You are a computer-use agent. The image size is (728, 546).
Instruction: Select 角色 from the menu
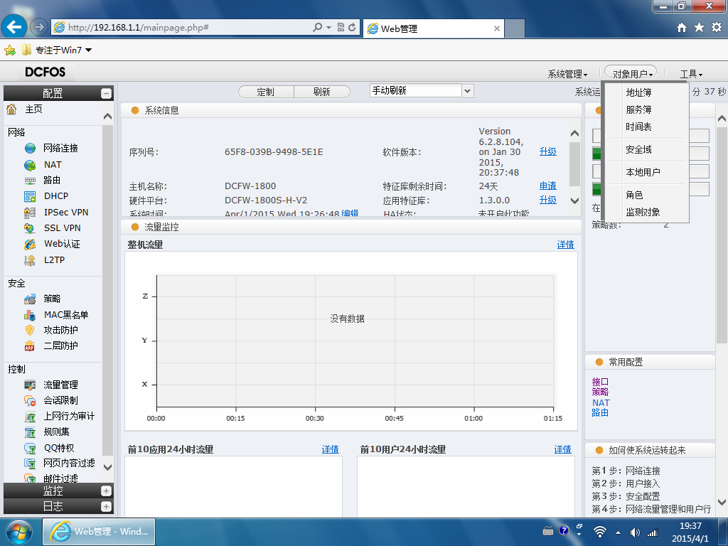point(634,195)
